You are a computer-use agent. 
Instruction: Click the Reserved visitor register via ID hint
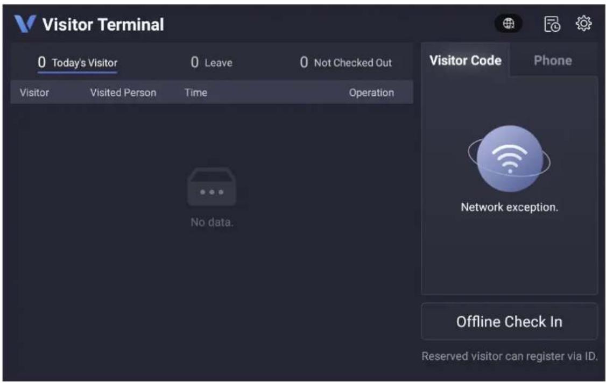[x=509, y=356]
